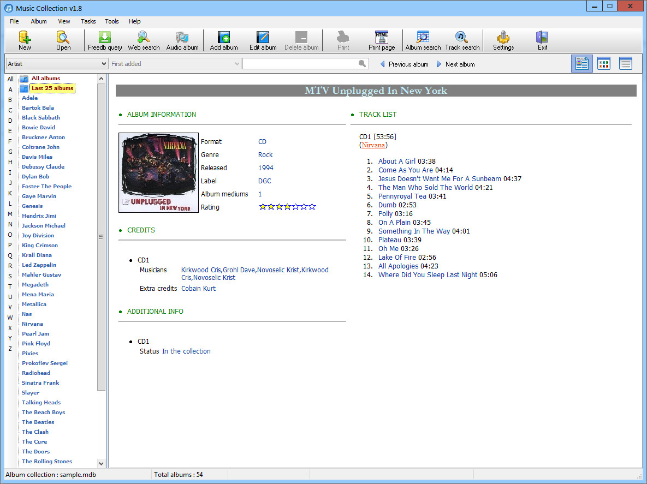Click the Last 25 albums folder icon
The image size is (647, 484).
click(25, 88)
